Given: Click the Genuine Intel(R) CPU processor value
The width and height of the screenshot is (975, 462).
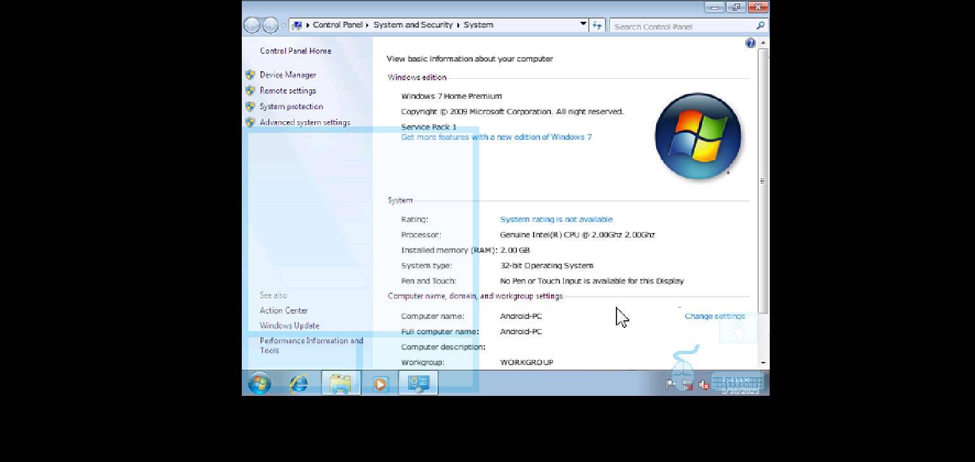Looking at the screenshot, I should coord(577,234).
